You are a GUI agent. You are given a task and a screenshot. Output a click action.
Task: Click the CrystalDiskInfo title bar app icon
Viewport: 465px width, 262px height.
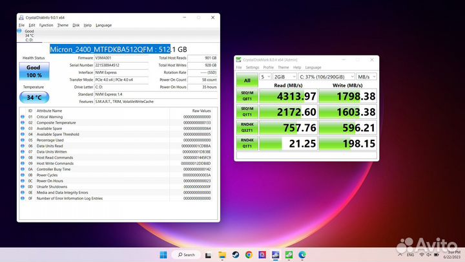(21, 17)
